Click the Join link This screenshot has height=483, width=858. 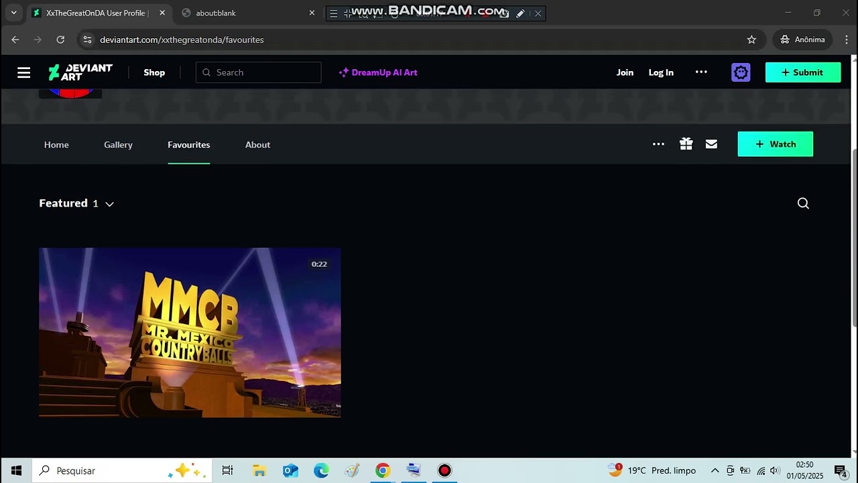click(625, 72)
